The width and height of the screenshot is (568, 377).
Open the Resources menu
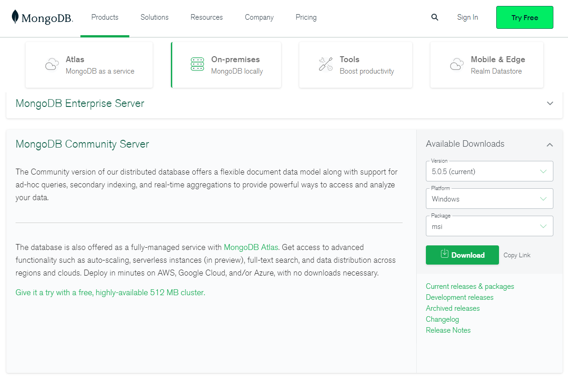click(x=207, y=17)
